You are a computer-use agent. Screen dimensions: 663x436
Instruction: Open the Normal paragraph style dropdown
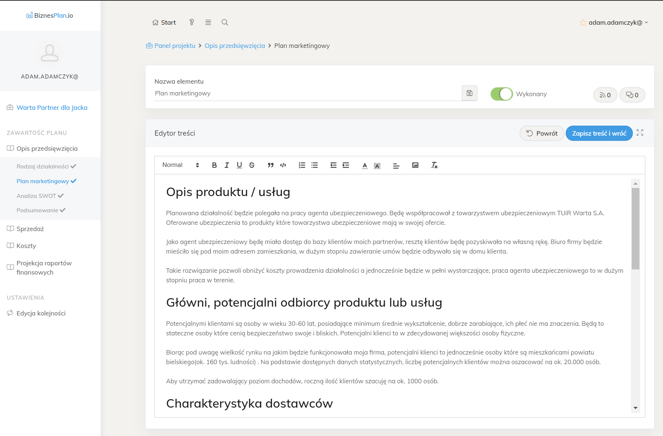pos(180,165)
